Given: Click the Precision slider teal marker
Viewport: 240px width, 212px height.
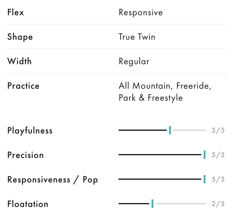Looking at the screenshot, I should pos(205,155).
